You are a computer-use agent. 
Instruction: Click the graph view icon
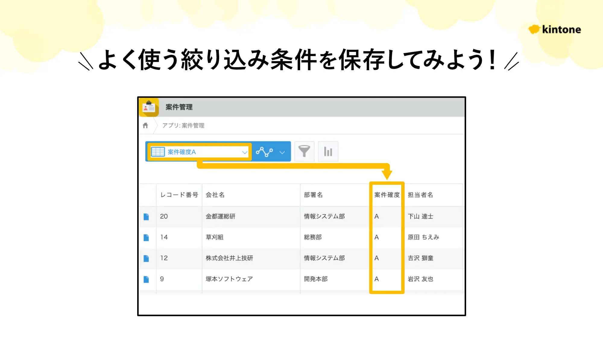(x=264, y=152)
